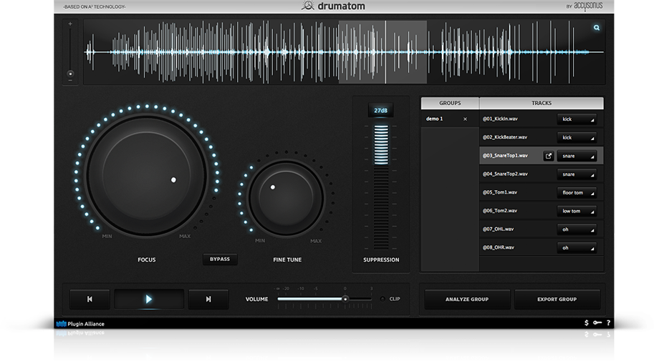Click the zoom slider handle left of waveform
Viewport: 654px width, 361px height.
click(x=70, y=74)
